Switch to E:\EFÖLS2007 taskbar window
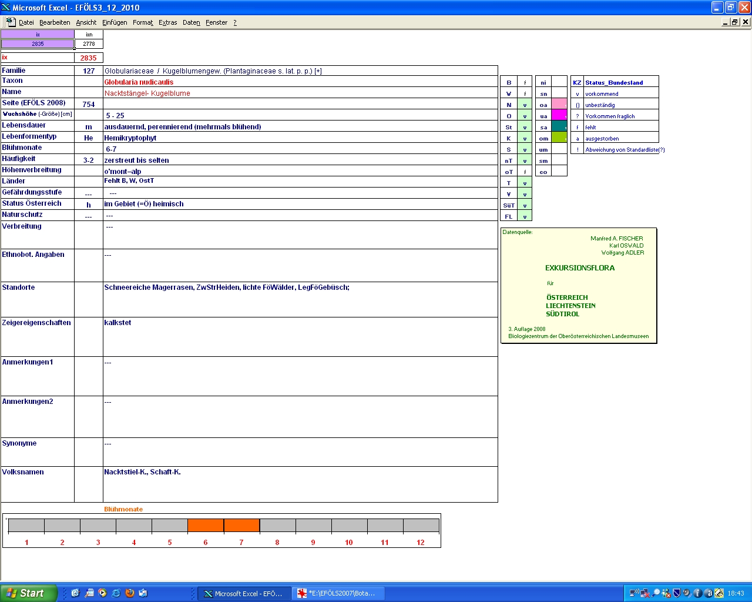This screenshot has width=752, height=602. (x=338, y=594)
